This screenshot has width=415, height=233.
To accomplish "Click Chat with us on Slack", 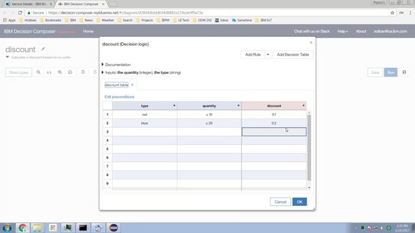I will click(x=311, y=31).
